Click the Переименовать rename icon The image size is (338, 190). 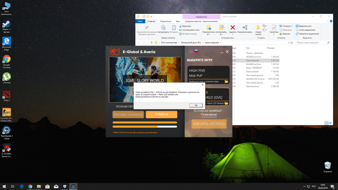tap(245, 28)
